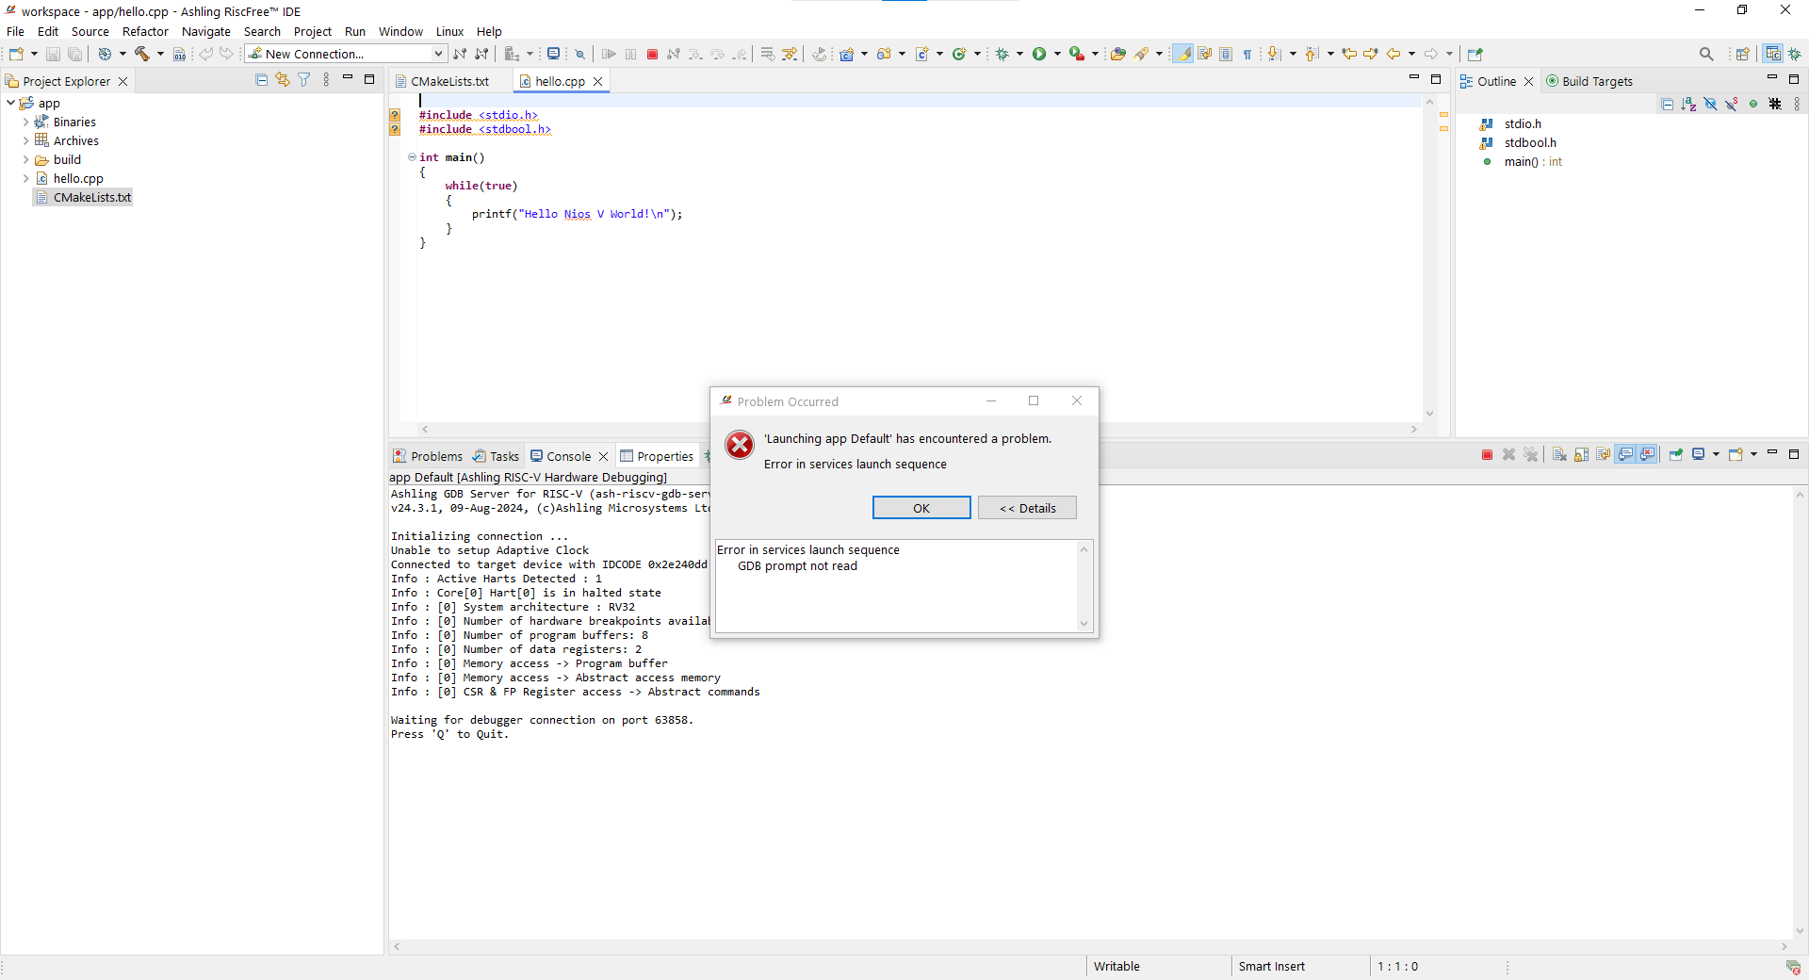Switch to the CMakeLists.txt editor tab
This screenshot has height=980, width=1809.
[x=449, y=81]
